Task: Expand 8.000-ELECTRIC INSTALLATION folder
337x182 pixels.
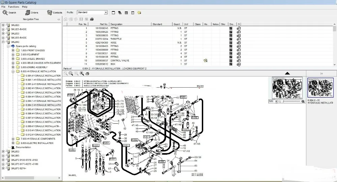Action: pos(13,143)
